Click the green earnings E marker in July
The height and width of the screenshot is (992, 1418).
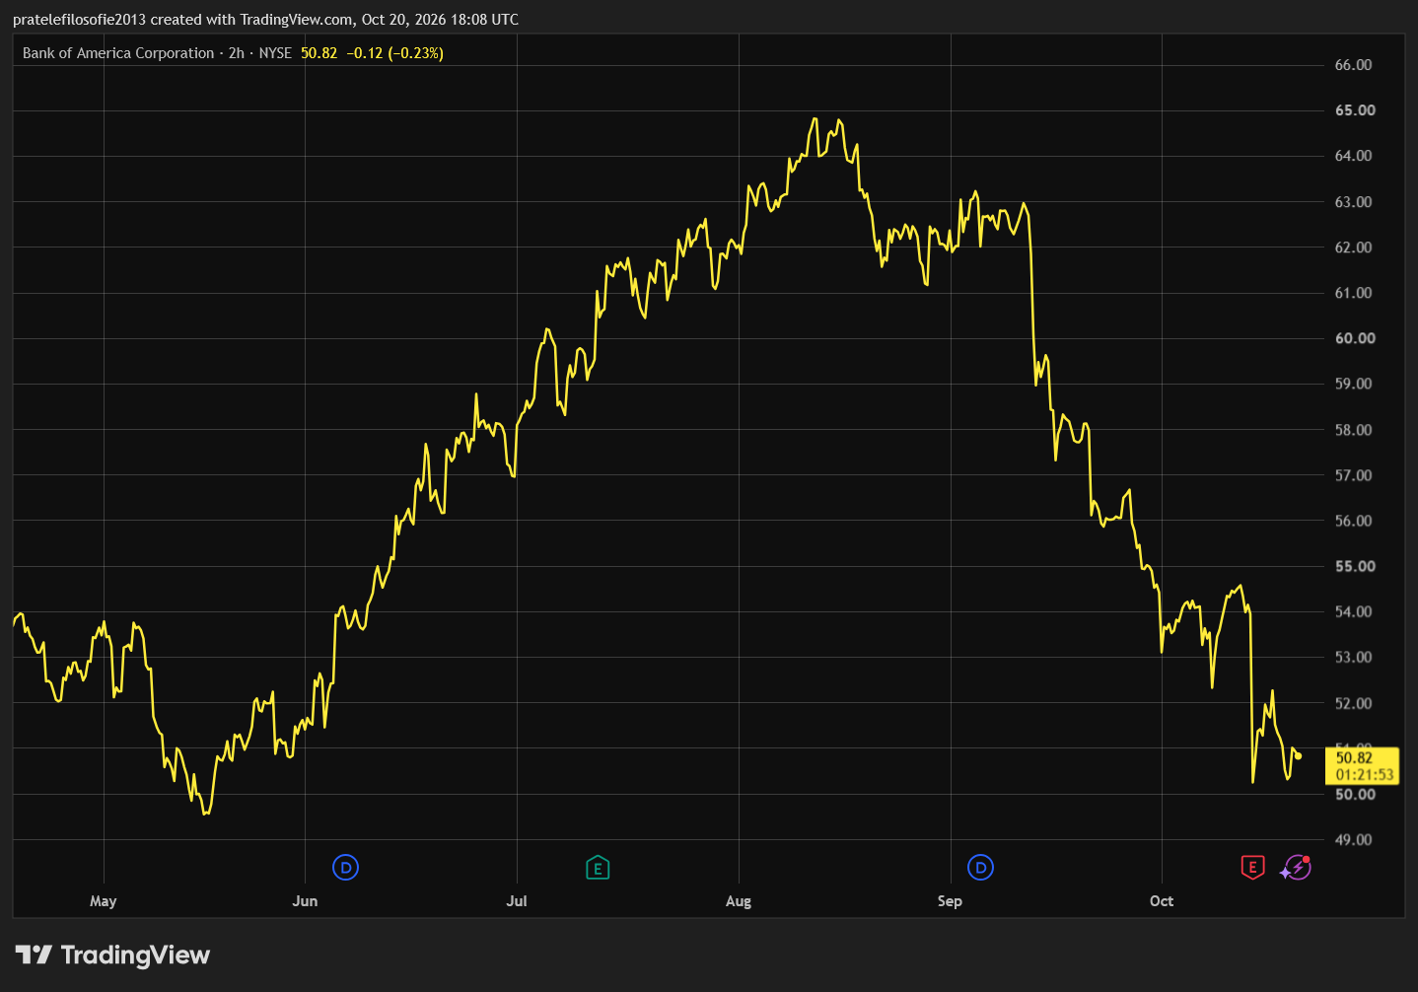point(598,868)
